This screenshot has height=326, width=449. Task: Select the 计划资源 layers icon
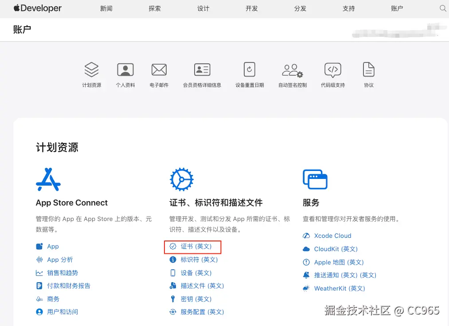click(91, 70)
